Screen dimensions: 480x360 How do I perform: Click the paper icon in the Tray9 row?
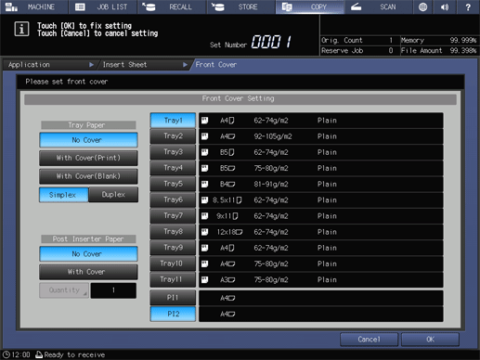(x=204, y=248)
